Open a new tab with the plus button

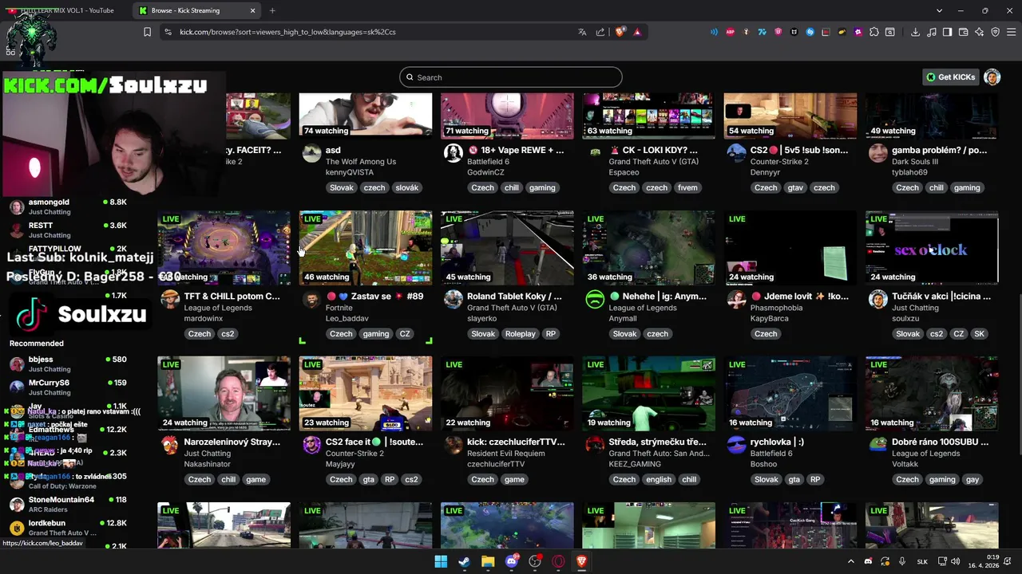(x=272, y=10)
